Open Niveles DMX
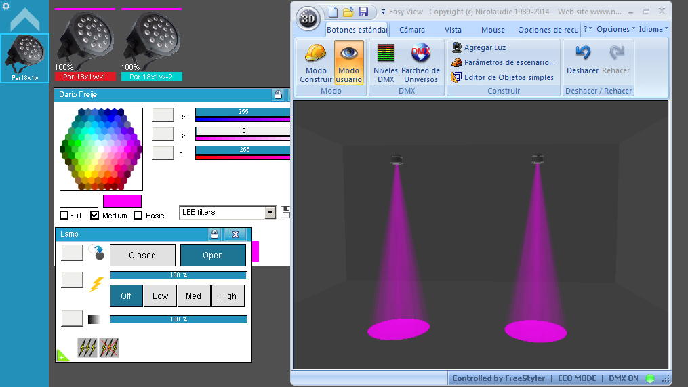Image resolution: width=688 pixels, height=387 pixels. point(386,63)
